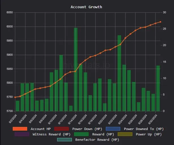Viewport: 174px width, 145px height.
Task: Click the 8/28/2024 x-axis date label
Action: [143, 119]
